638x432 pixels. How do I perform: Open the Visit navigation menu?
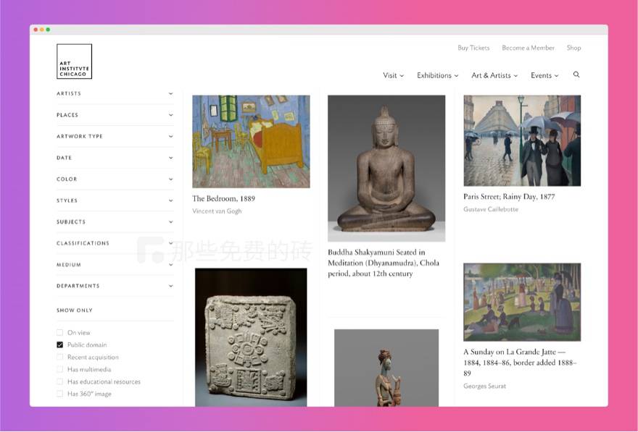pyautogui.click(x=393, y=75)
